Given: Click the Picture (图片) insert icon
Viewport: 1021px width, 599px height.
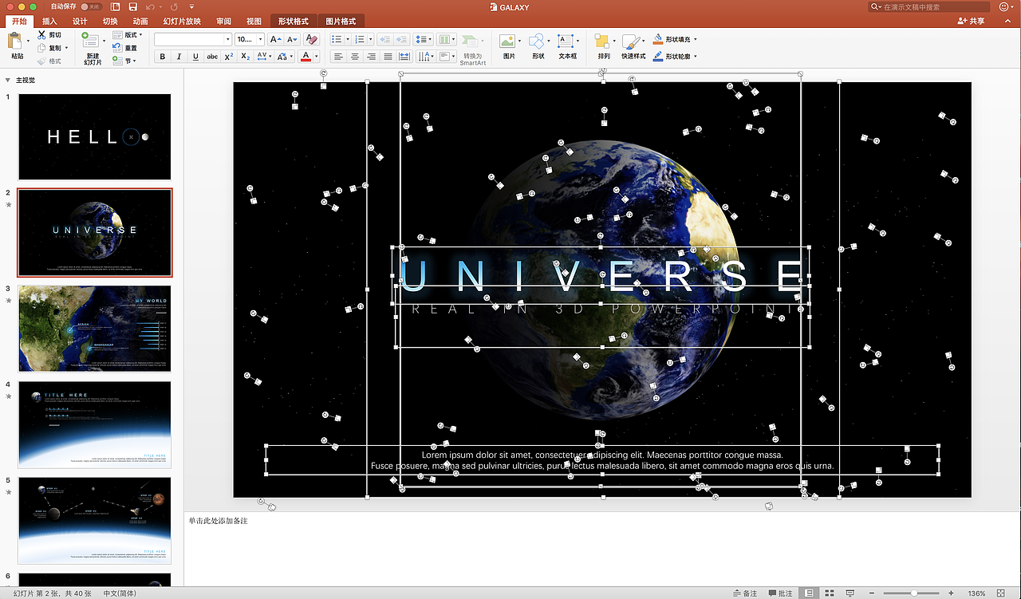Looking at the screenshot, I should tap(507, 41).
